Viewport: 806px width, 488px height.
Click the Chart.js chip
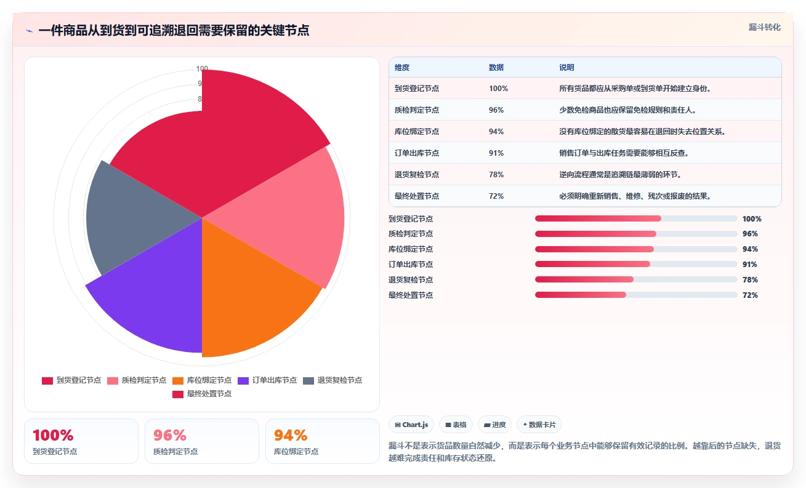pos(411,425)
